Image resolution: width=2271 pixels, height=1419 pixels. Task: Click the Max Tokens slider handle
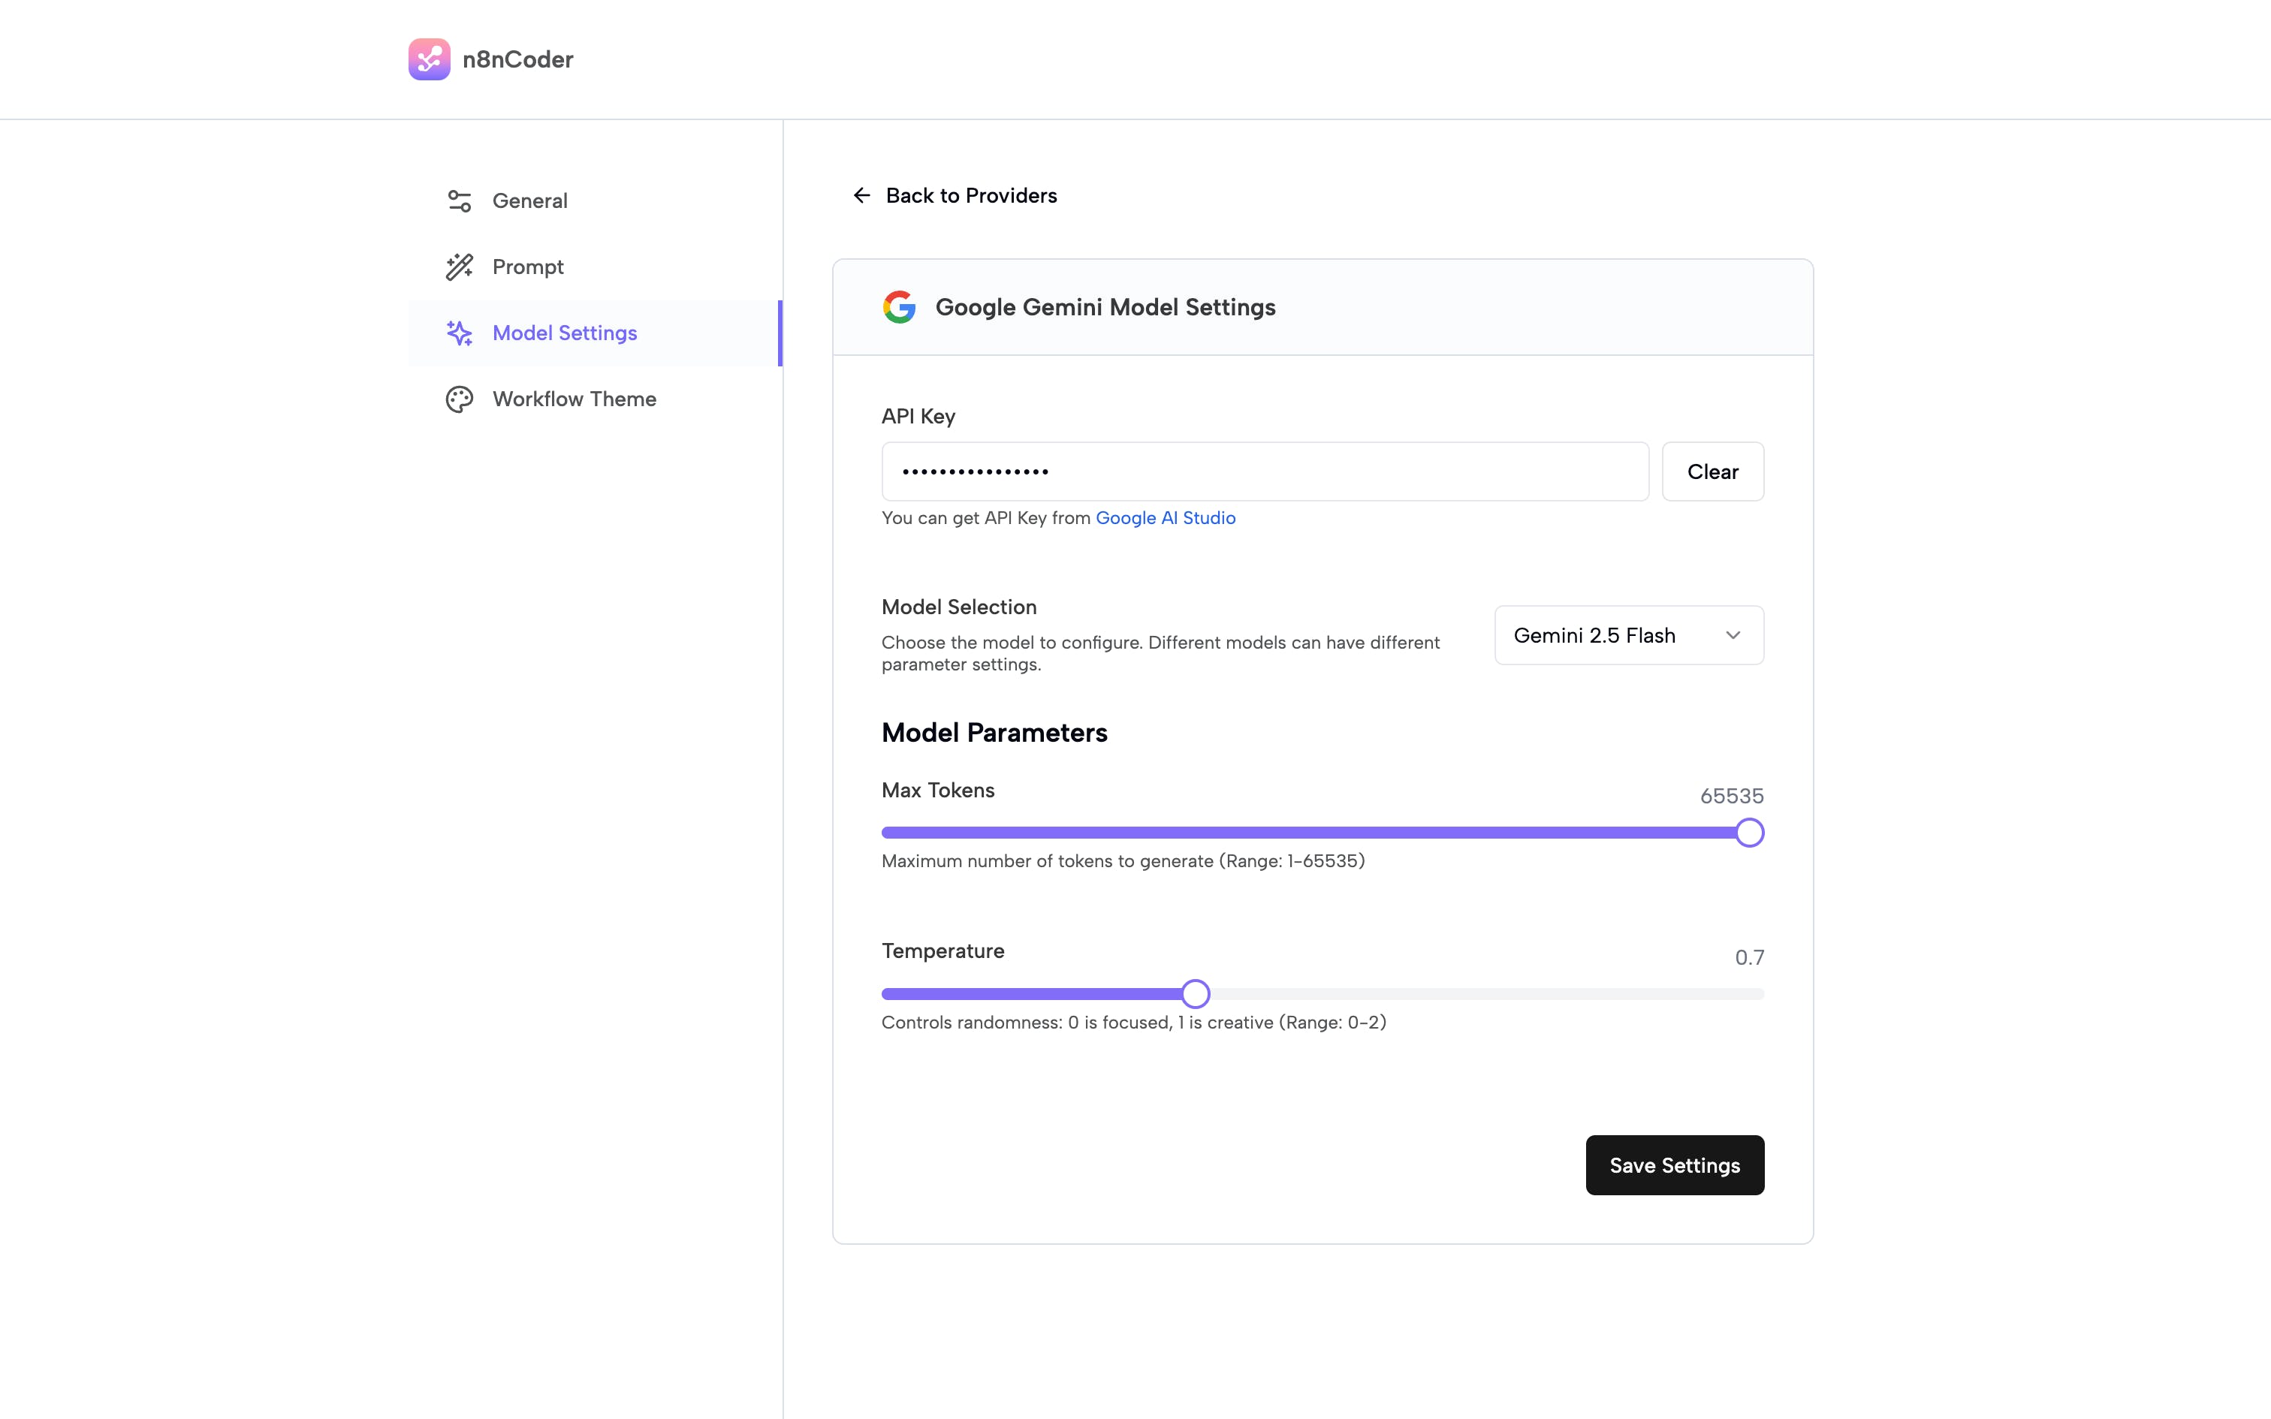(1748, 833)
